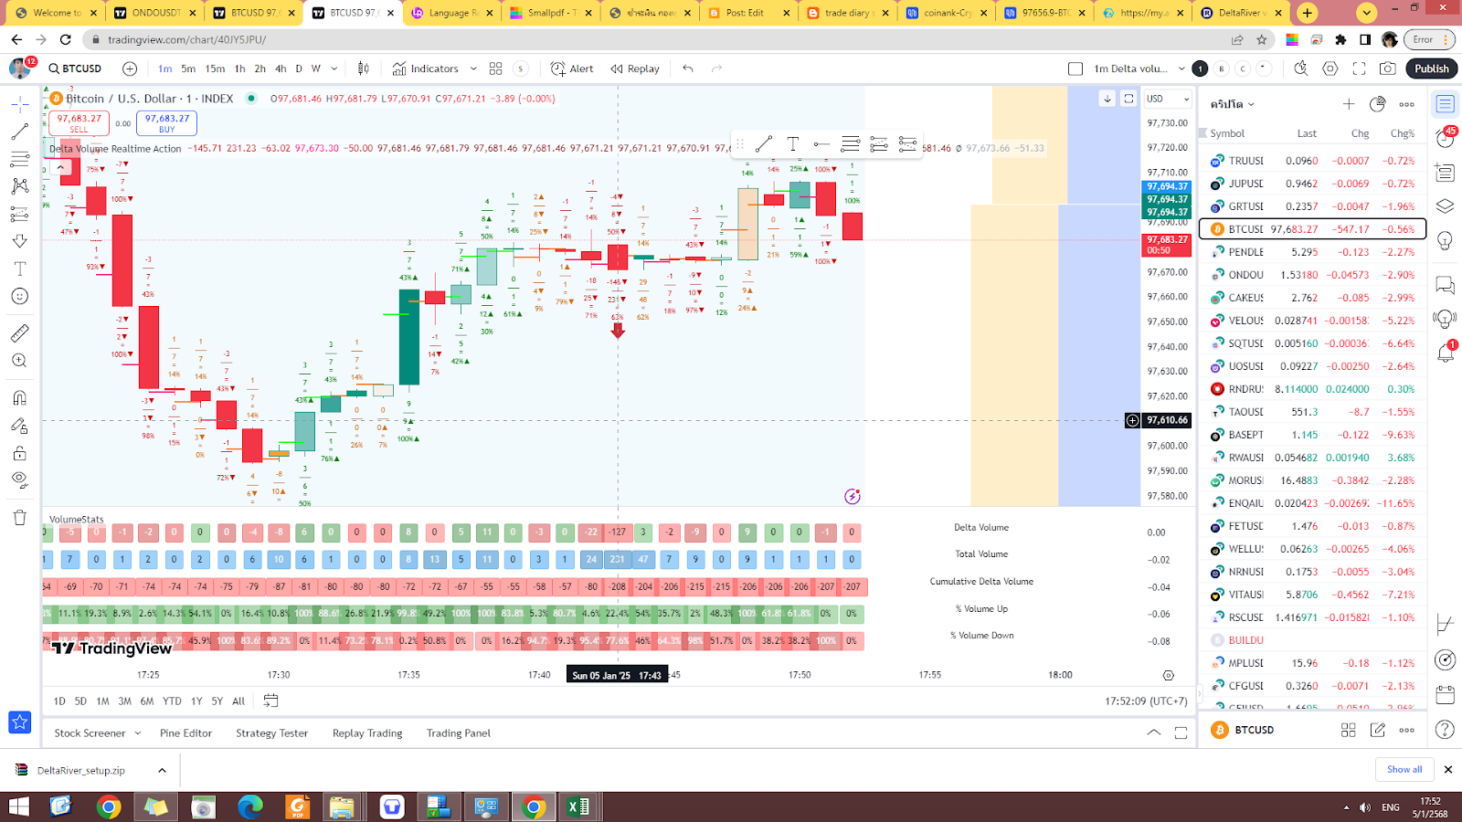Add a symbol to compare
This screenshot has width=1462, height=822.
point(130,68)
